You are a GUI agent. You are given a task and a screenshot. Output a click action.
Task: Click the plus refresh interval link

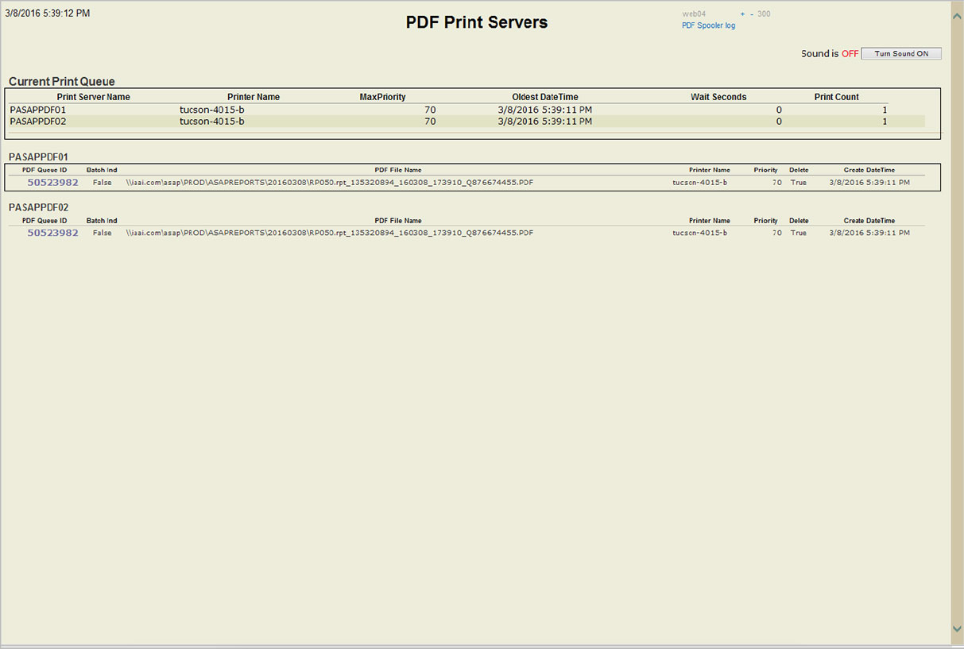742,14
